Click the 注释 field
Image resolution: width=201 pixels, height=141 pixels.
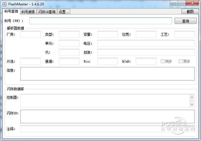coord(108,129)
